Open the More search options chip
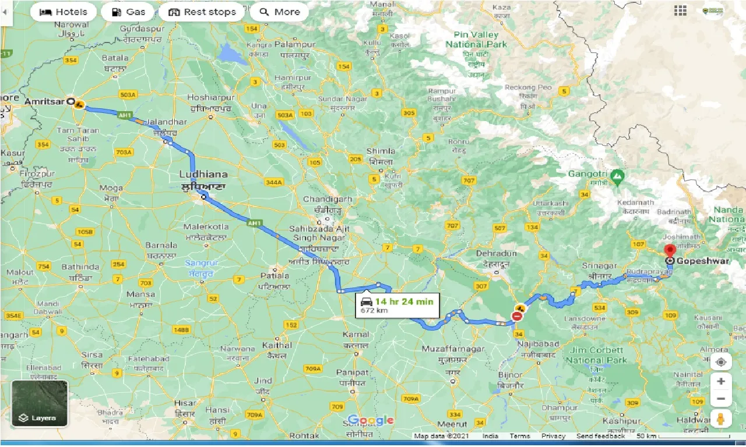Screen dimensions: 746x447 [280, 12]
